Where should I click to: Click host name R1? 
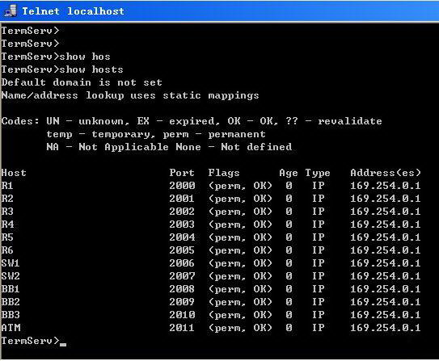(x=7, y=186)
